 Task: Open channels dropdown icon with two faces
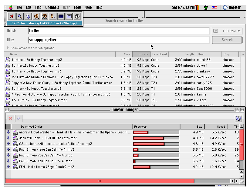[36, 16]
